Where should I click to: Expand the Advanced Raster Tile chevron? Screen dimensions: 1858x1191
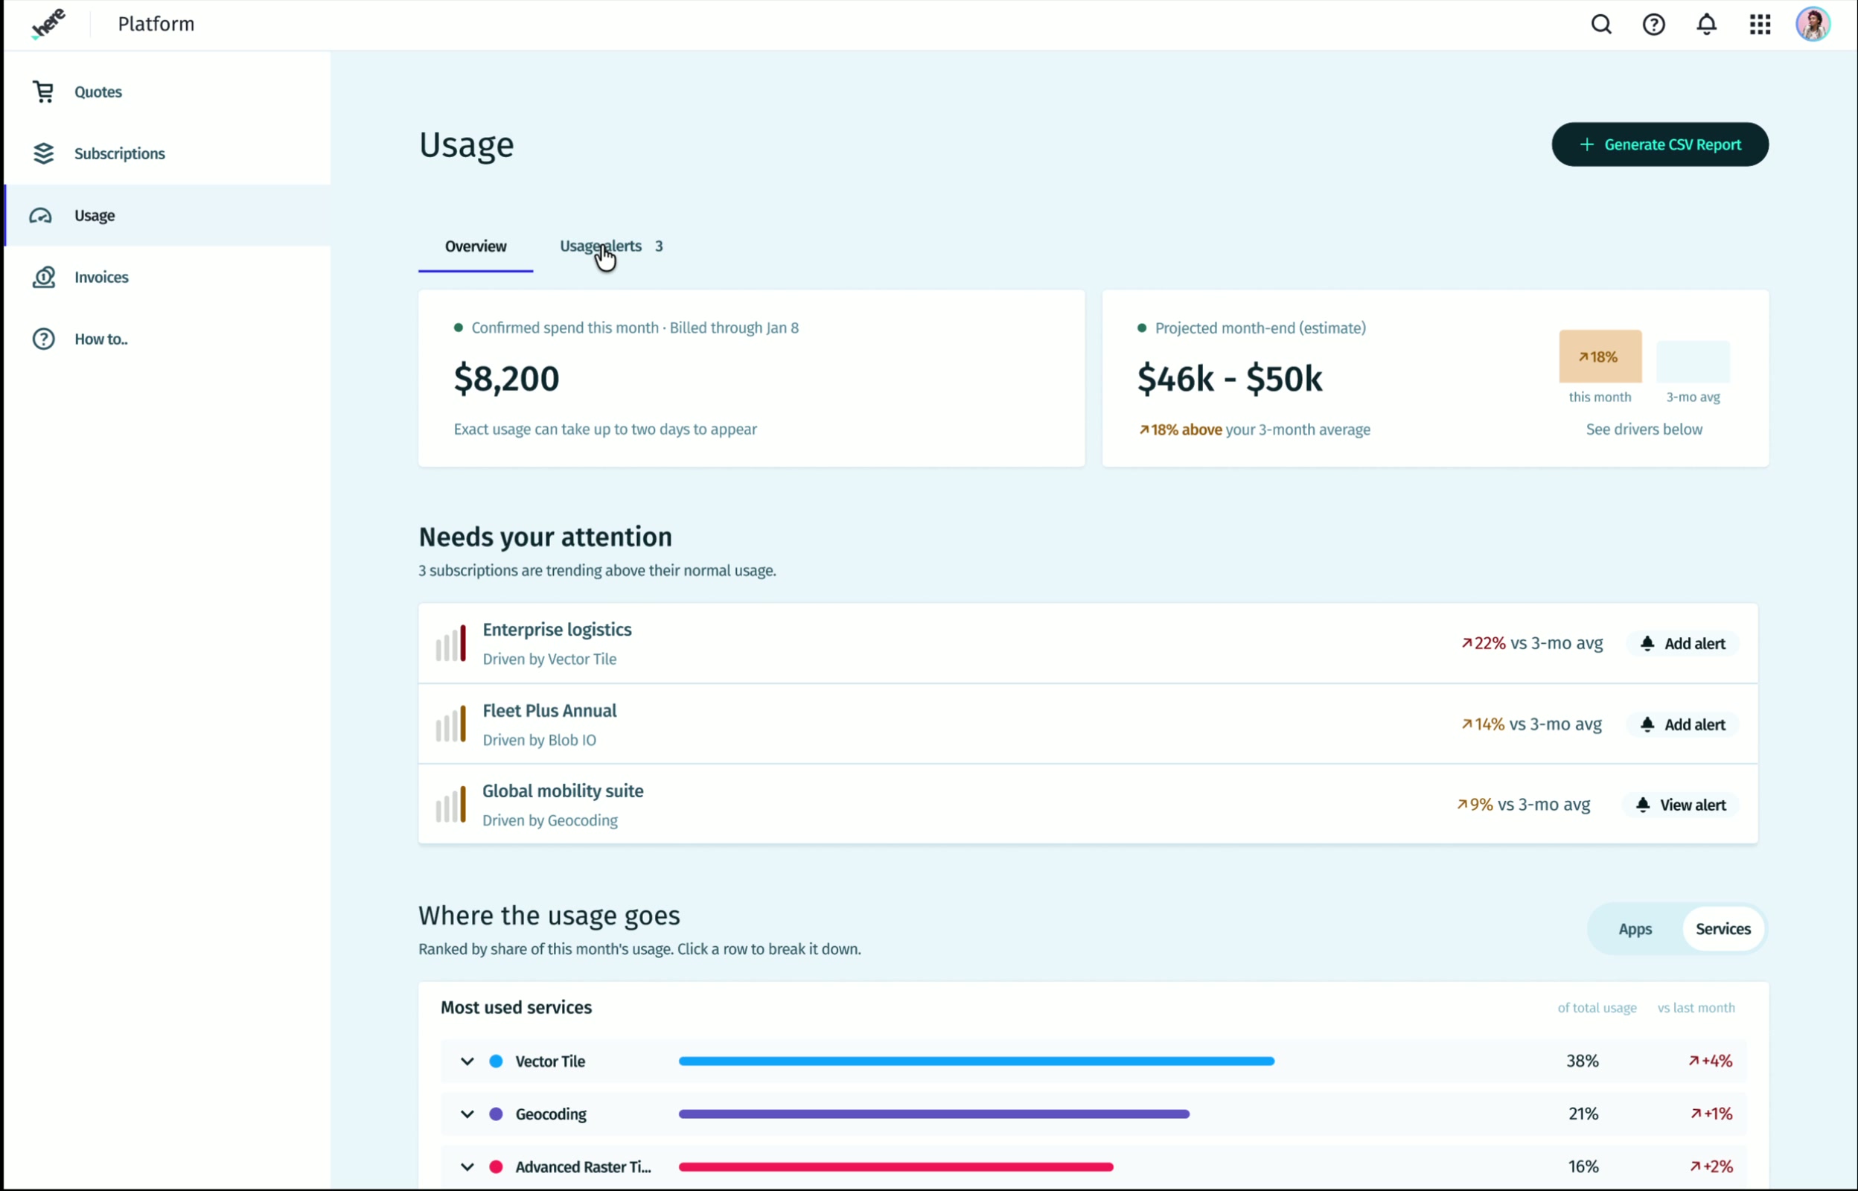467,1166
